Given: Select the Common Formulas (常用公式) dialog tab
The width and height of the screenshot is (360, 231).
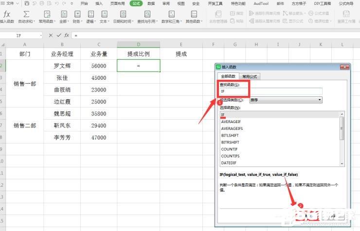Looking at the screenshot, I should (x=250, y=77).
